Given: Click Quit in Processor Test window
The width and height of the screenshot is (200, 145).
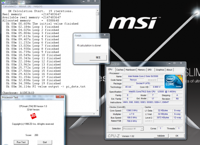Looking at the screenshot, I should (45, 142).
